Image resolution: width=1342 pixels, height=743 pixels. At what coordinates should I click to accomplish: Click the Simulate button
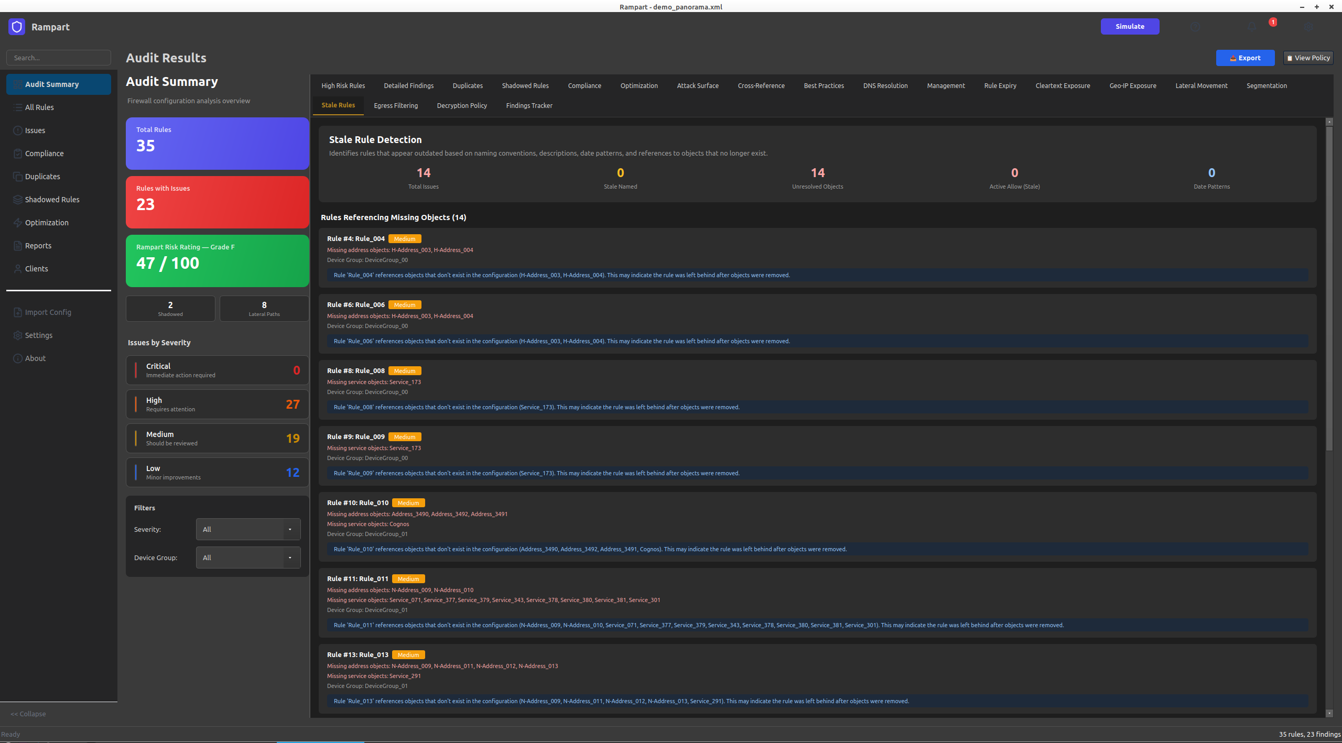1130,26
